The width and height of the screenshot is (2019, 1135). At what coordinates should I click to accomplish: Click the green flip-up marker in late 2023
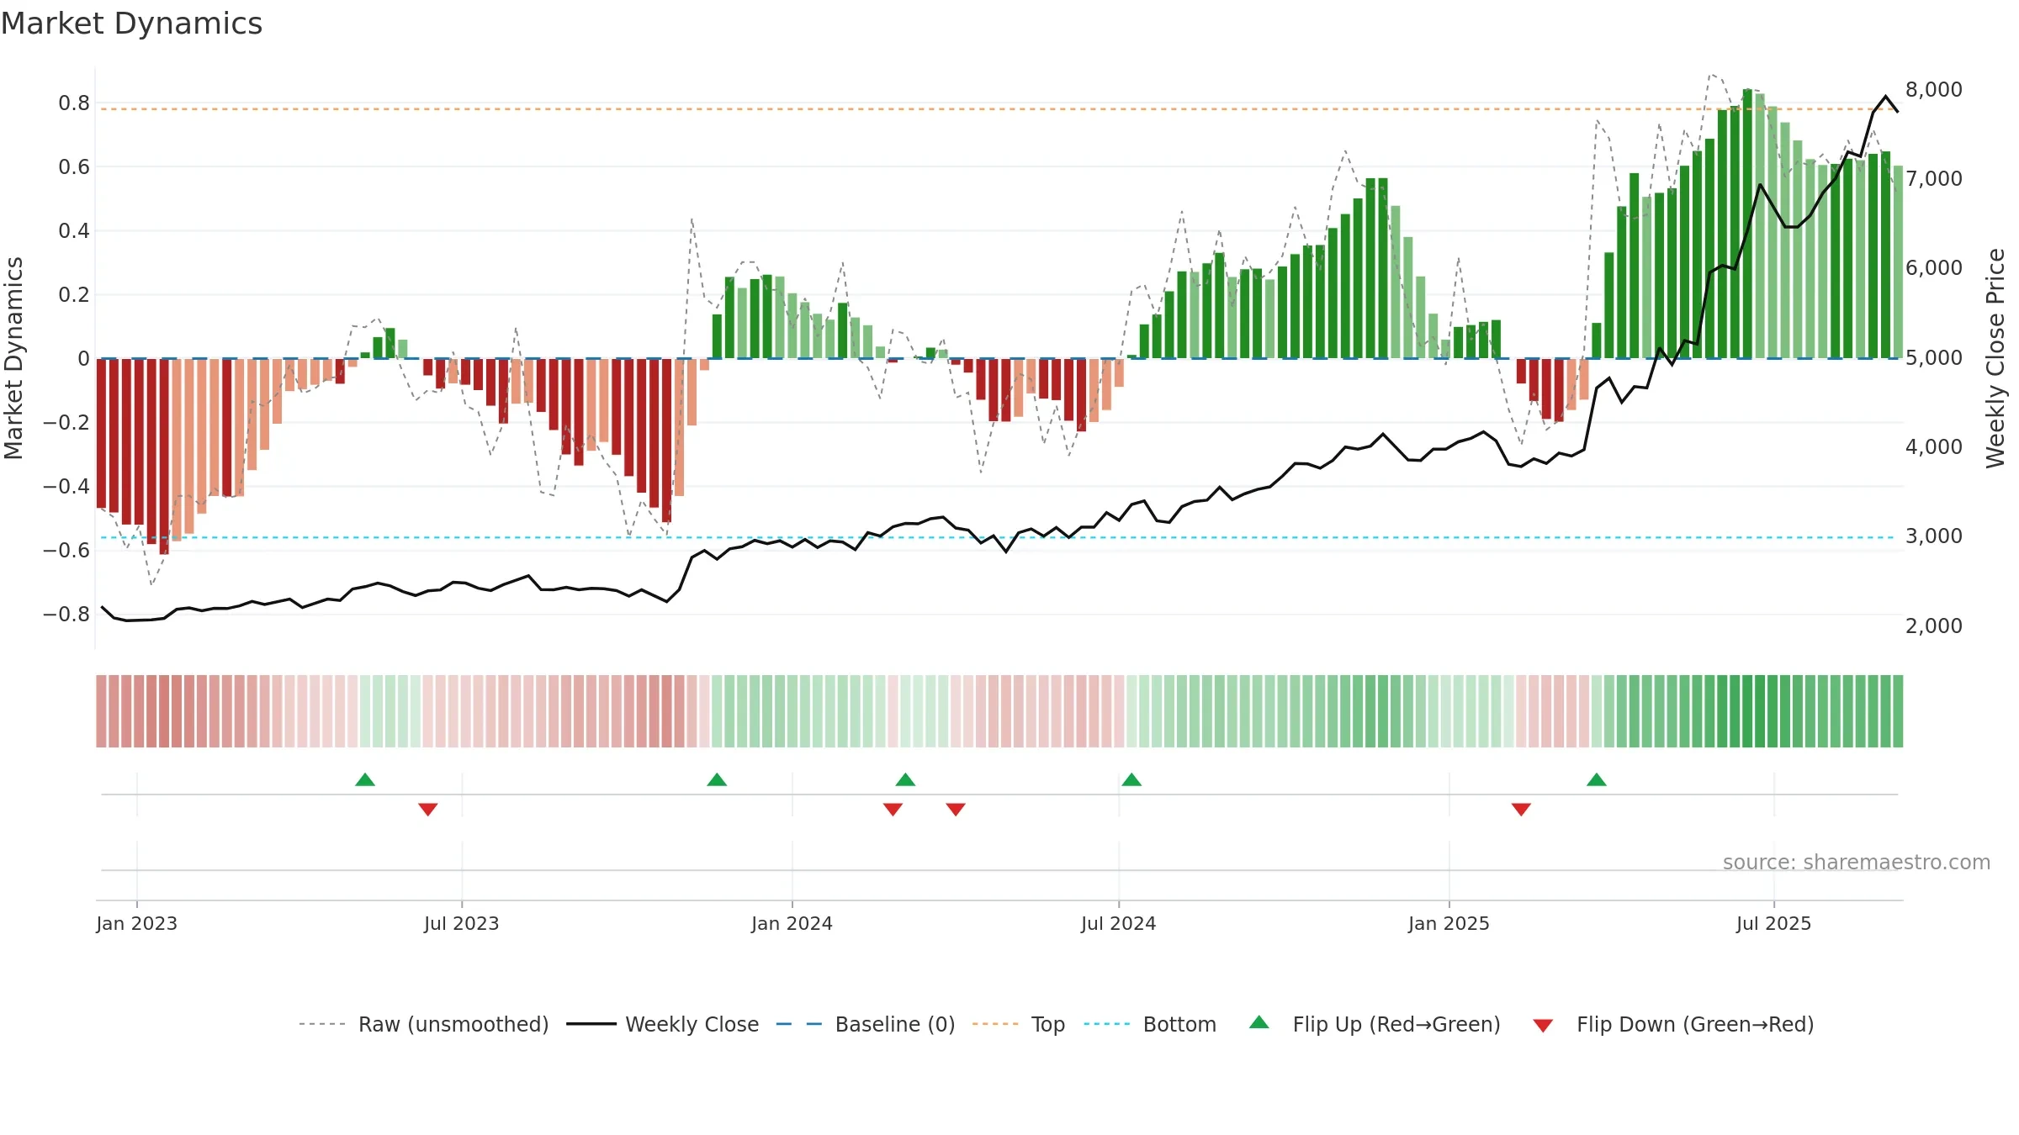point(717,779)
